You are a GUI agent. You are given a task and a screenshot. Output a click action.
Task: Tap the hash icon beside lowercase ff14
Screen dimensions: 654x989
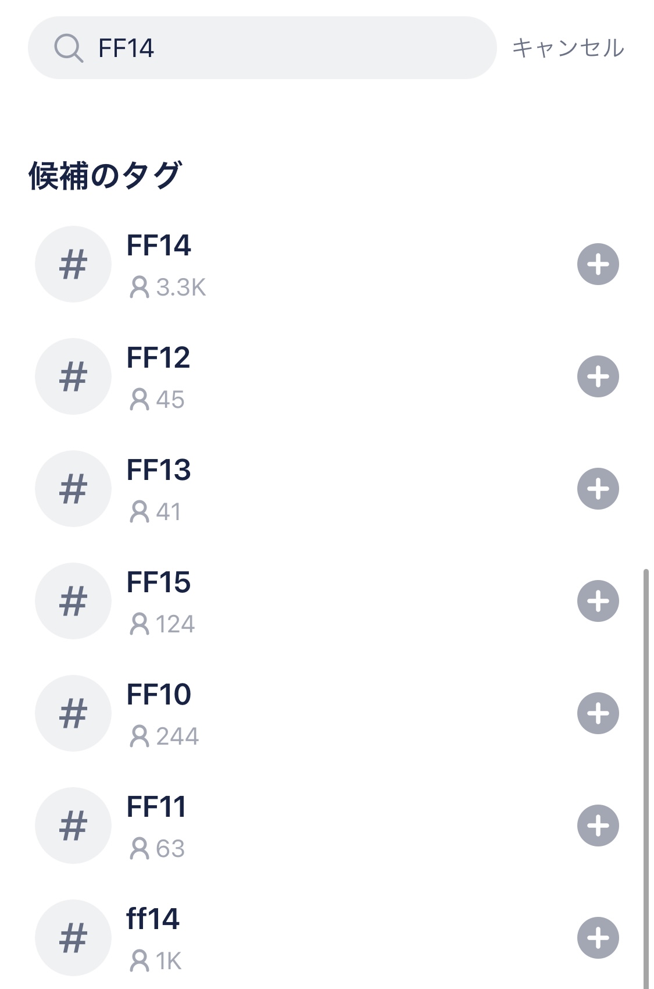coord(73,938)
